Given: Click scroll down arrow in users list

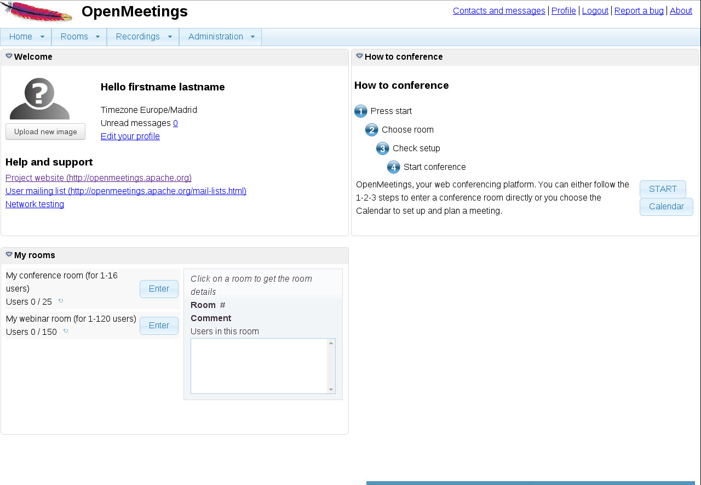Looking at the screenshot, I should [x=331, y=390].
